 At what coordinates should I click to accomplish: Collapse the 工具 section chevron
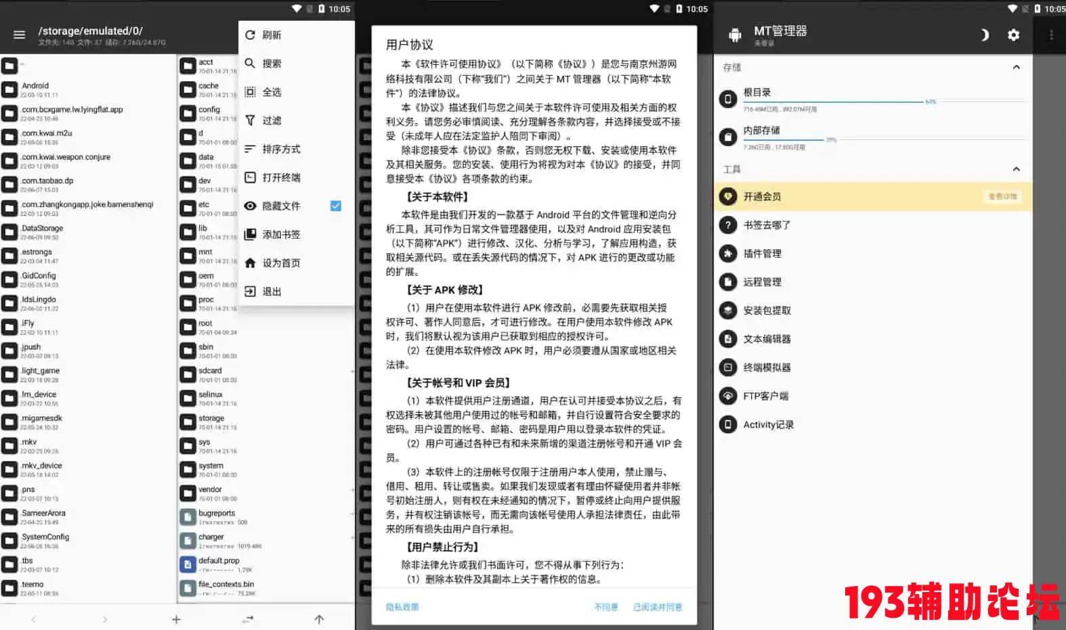1016,169
